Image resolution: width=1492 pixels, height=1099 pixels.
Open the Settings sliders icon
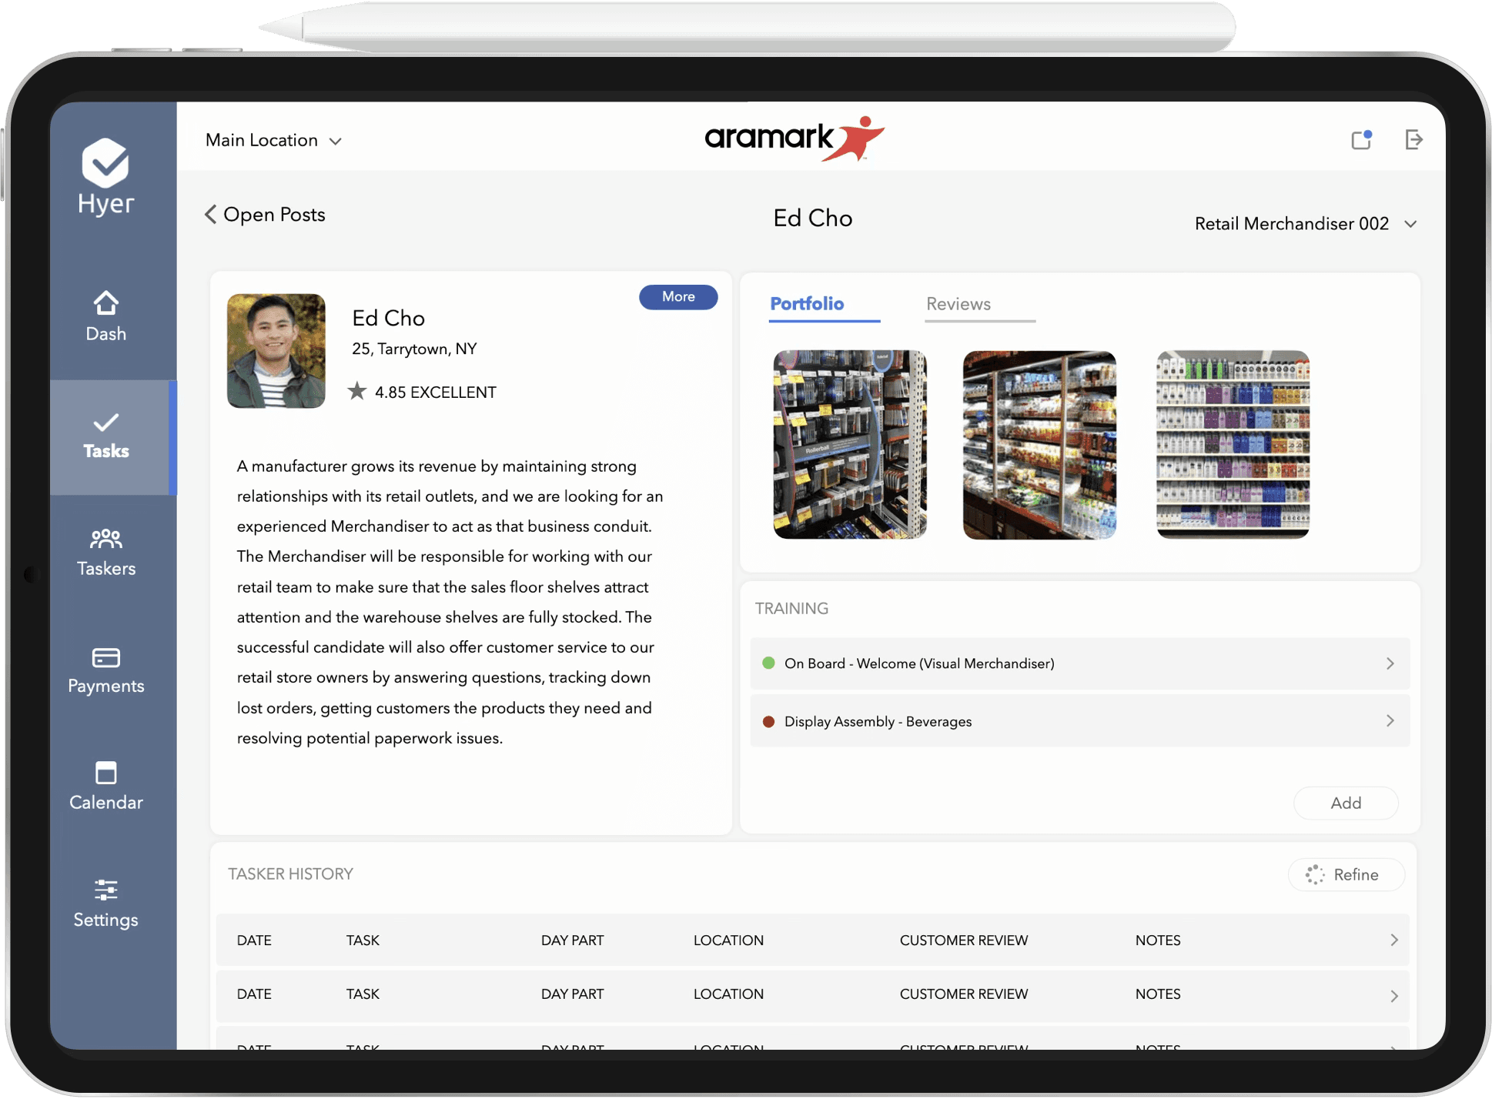(x=105, y=890)
